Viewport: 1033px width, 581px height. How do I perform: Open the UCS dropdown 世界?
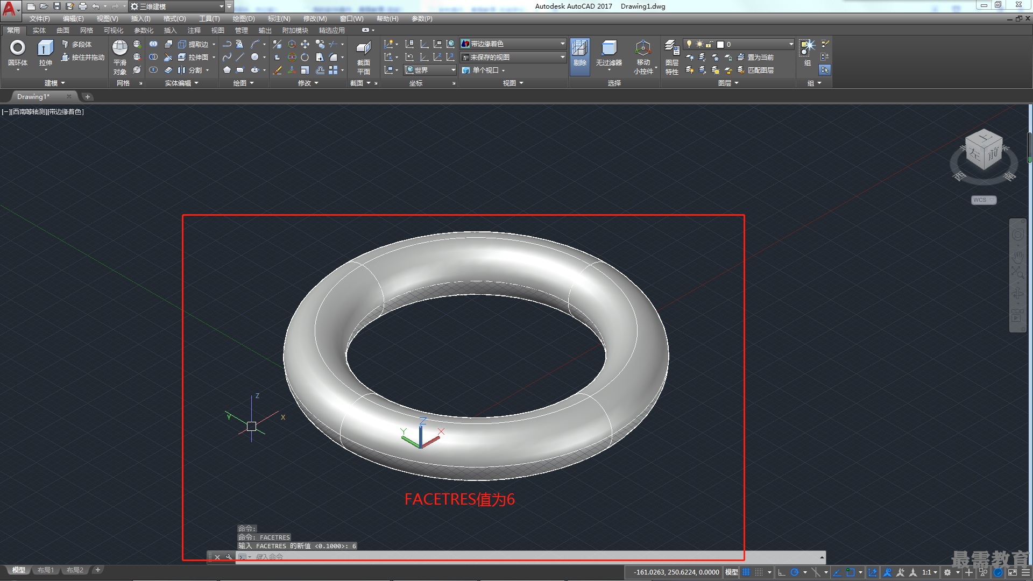(430, 70)
